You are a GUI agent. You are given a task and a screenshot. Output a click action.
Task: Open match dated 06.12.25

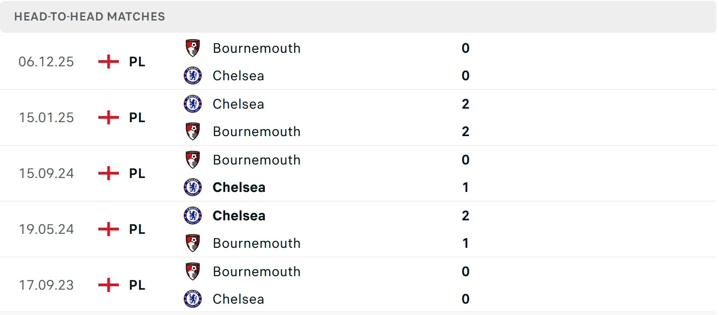coord(46,62)
